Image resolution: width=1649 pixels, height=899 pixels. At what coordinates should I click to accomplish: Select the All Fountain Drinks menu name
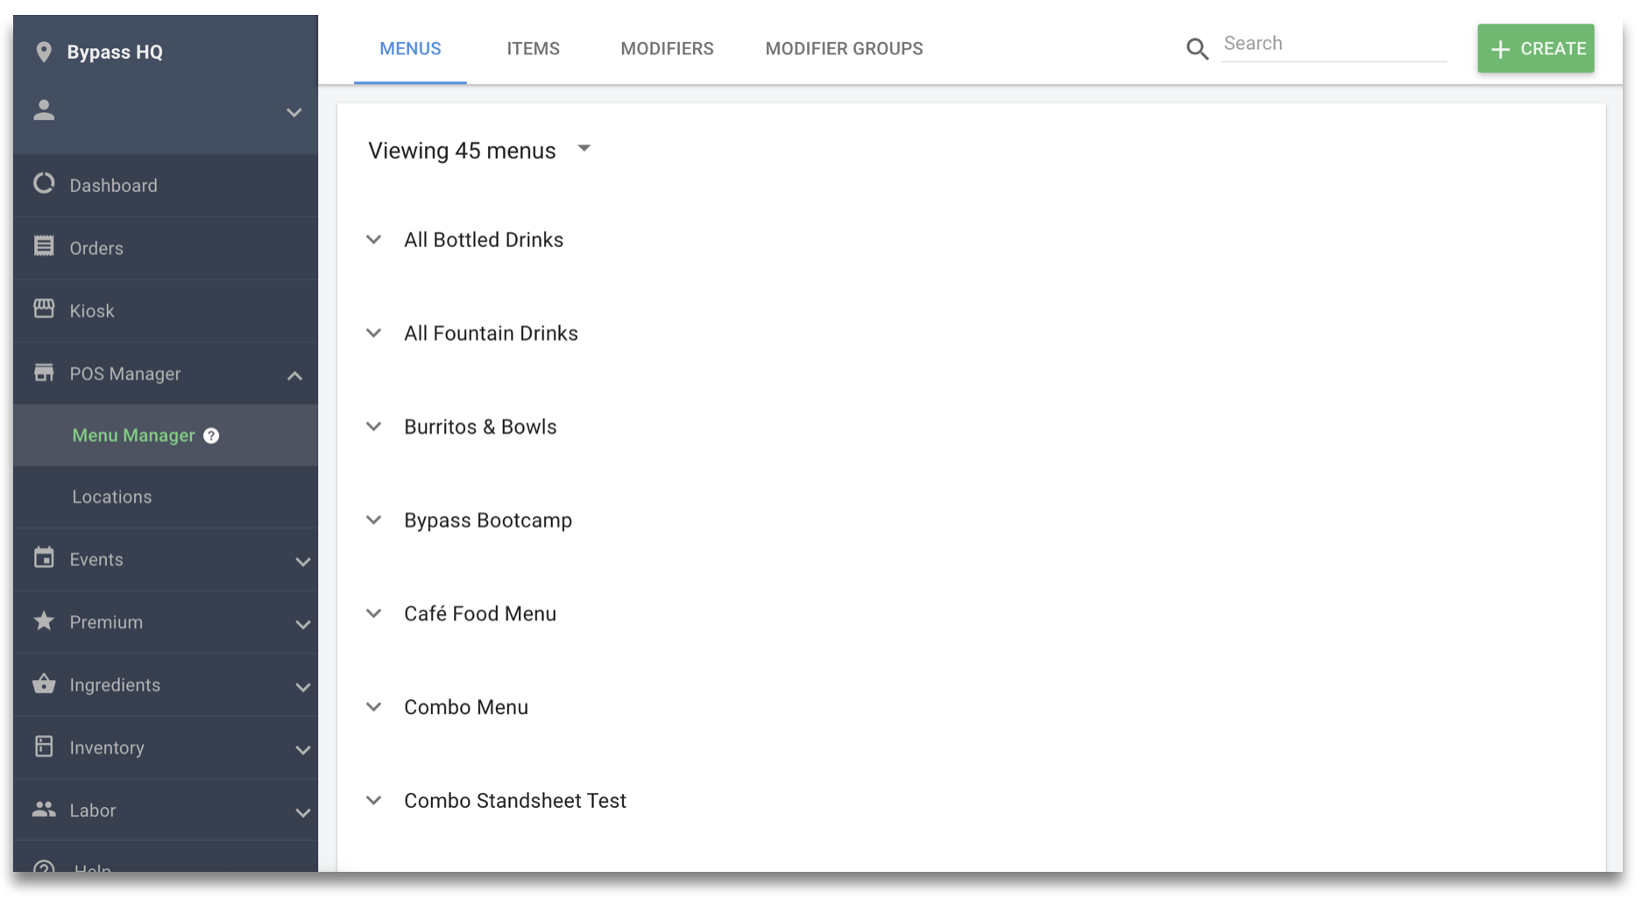[491, 333]
